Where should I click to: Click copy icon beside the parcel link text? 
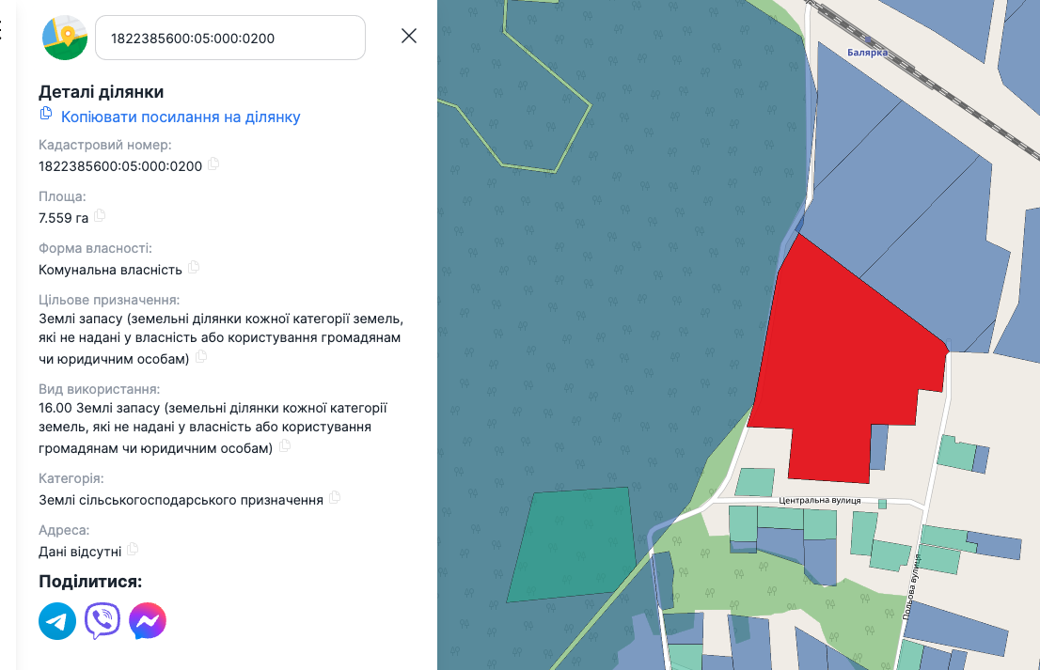pyautogui.click(x=46, y=114)
